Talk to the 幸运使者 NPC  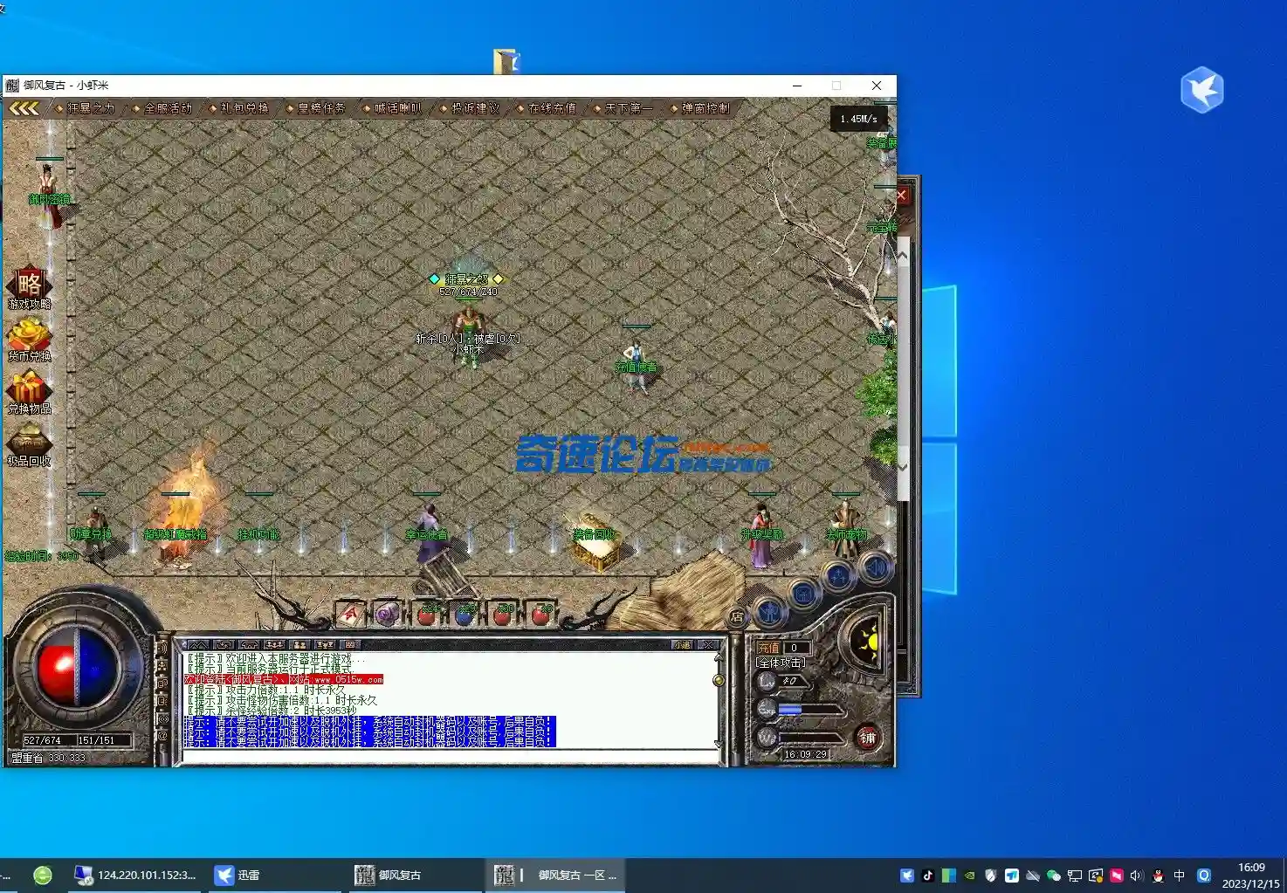[429, 532]
